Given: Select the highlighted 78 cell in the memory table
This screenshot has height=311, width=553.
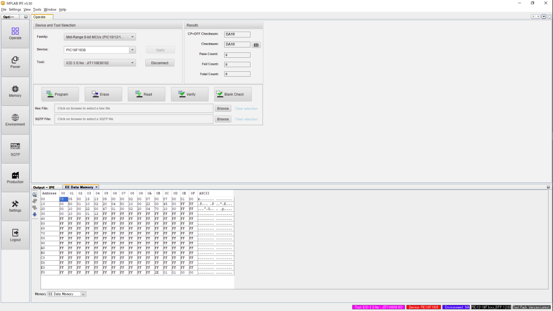Looking at the screenshot, I should coord(63,199).
